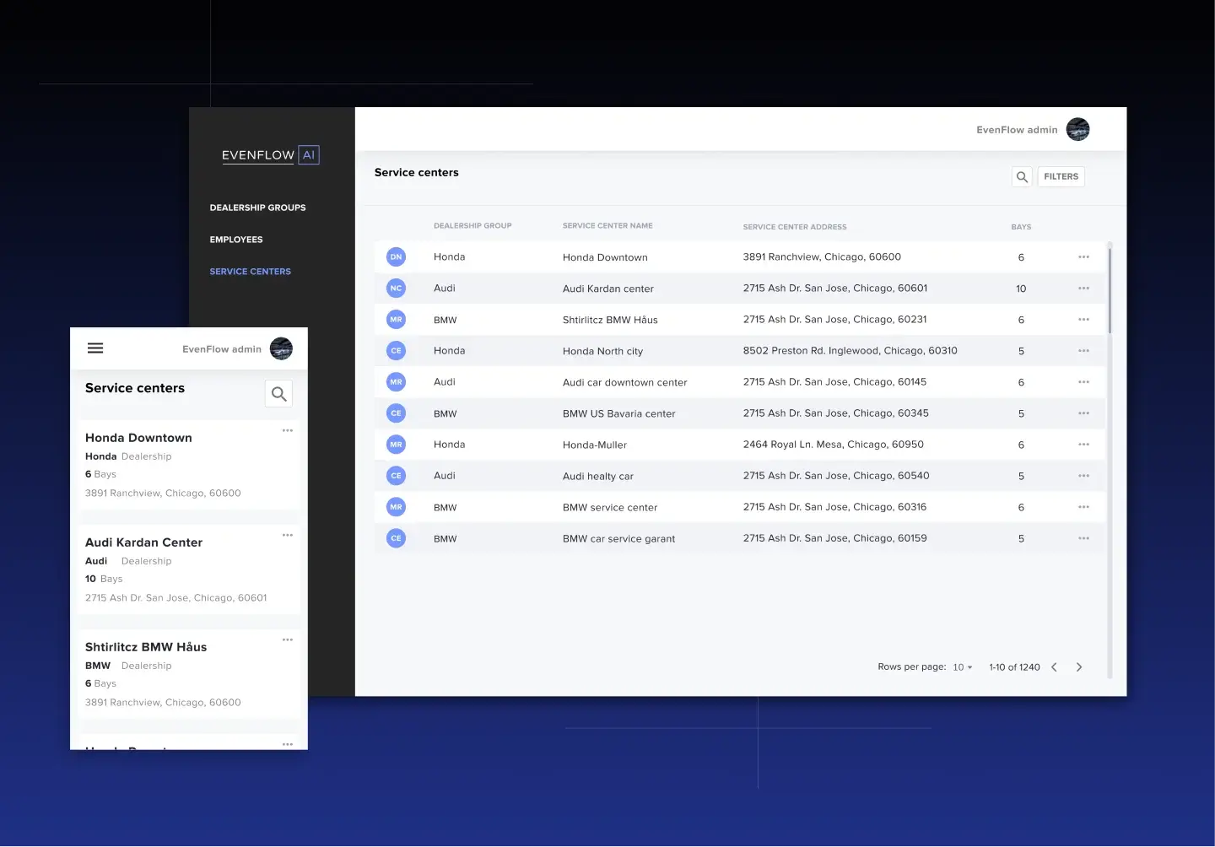This screenshot has width=1215, height=847.
Task: Click the CE badge in BMW car service garant row
Action: coord(396,537)
